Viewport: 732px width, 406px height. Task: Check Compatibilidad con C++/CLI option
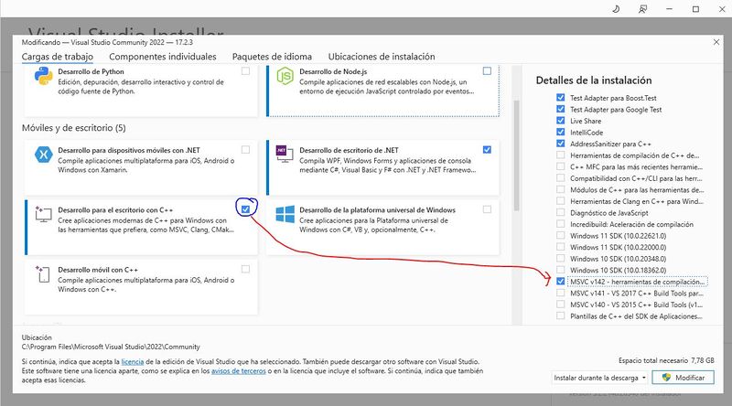point(561,177)
